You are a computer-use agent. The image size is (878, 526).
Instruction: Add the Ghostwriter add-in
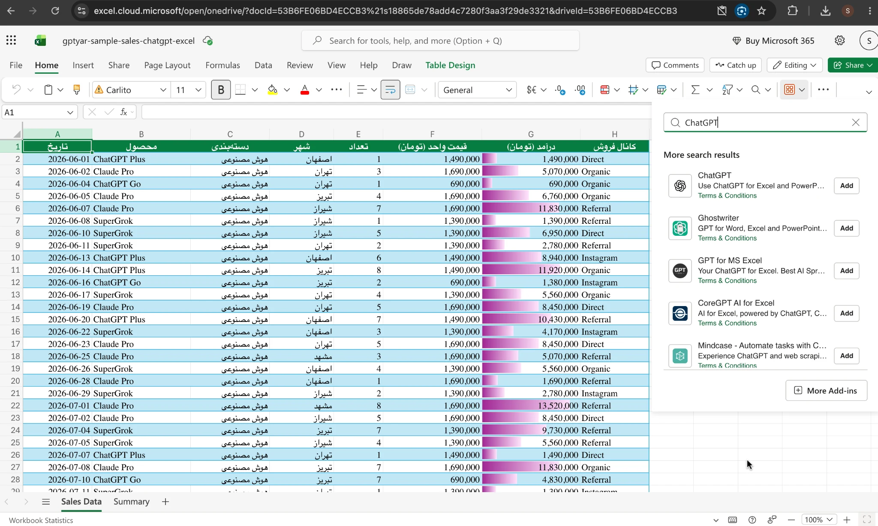[846, 228]
